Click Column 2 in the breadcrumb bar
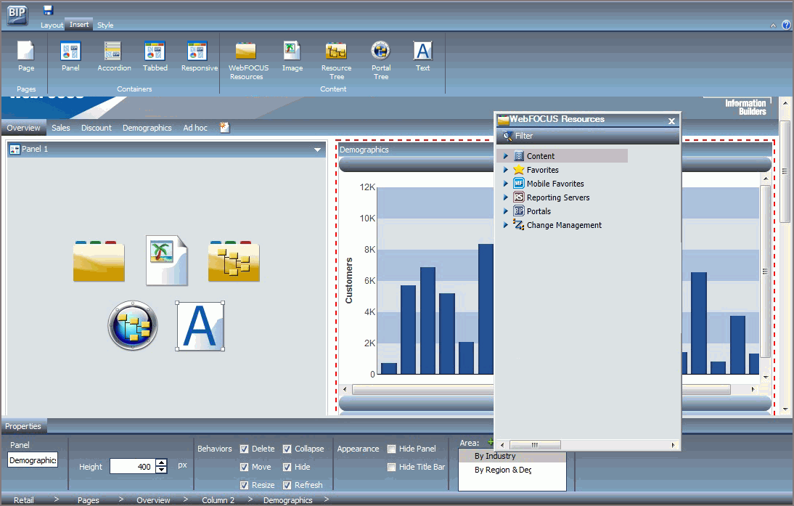794x506 pixels. point(218,500)
